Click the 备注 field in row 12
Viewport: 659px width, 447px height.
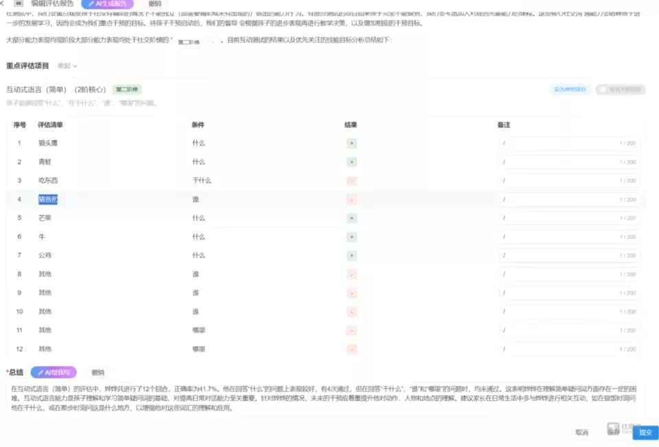coord(569,349)
